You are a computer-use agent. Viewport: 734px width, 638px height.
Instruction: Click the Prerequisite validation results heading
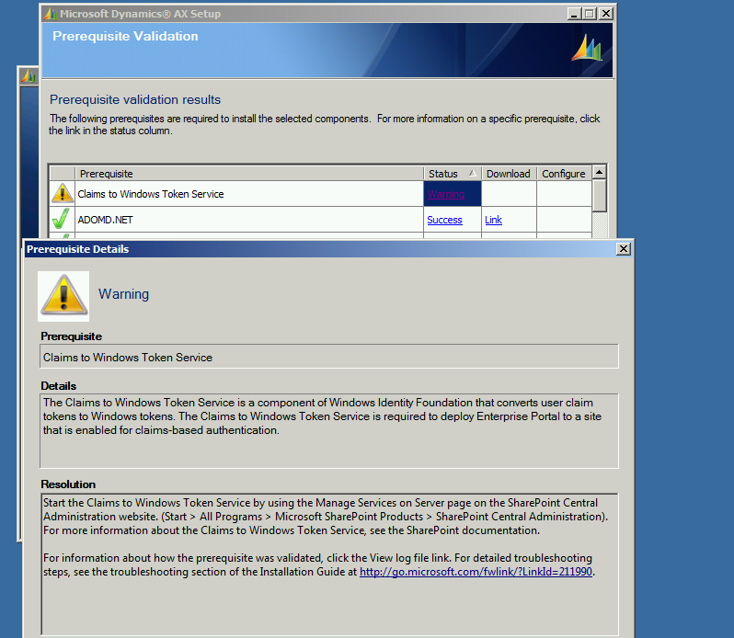135,99
